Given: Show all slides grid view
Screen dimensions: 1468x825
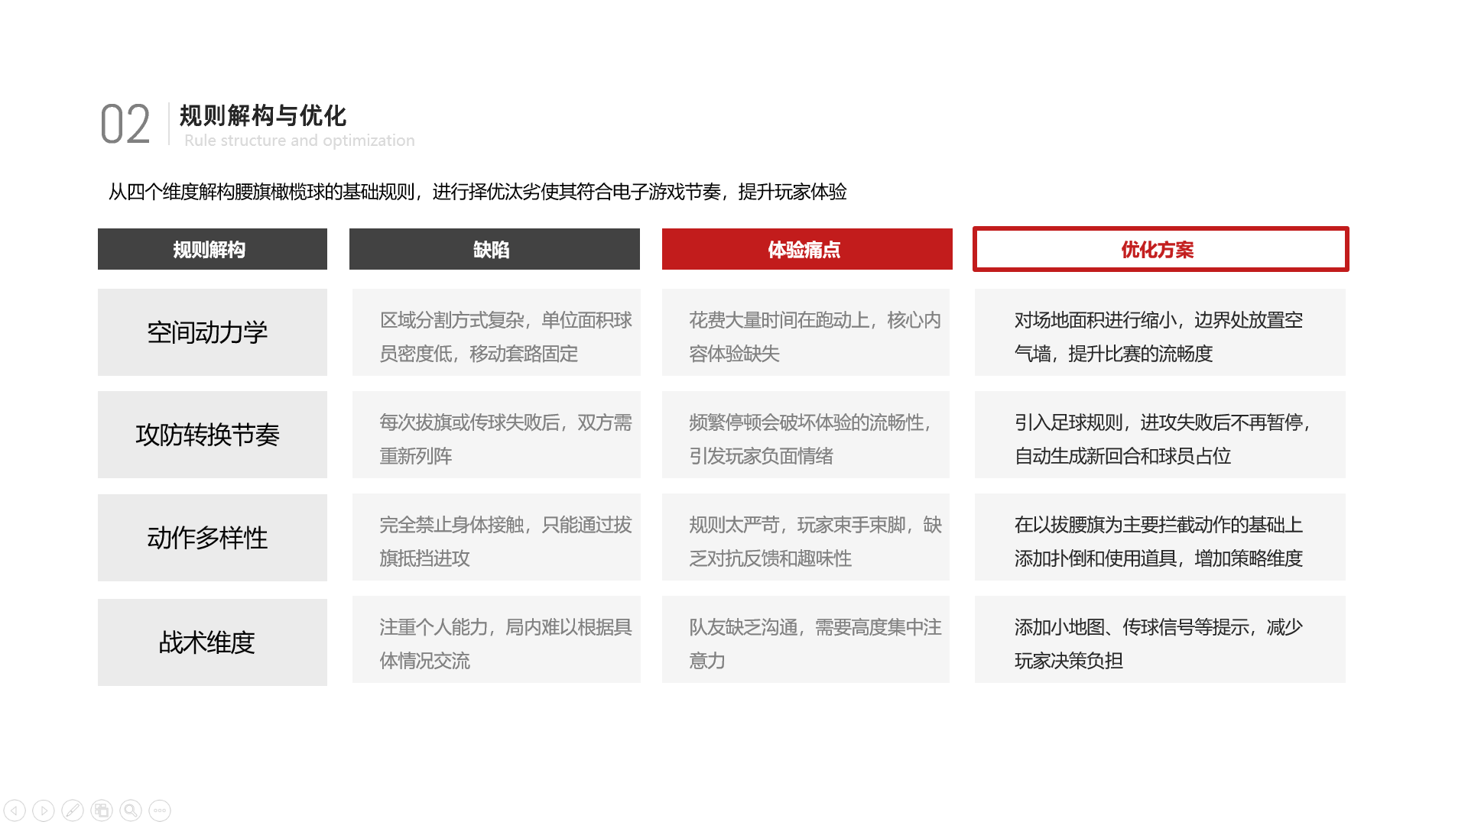Looking at the screenshot, I should click(102, 810).
